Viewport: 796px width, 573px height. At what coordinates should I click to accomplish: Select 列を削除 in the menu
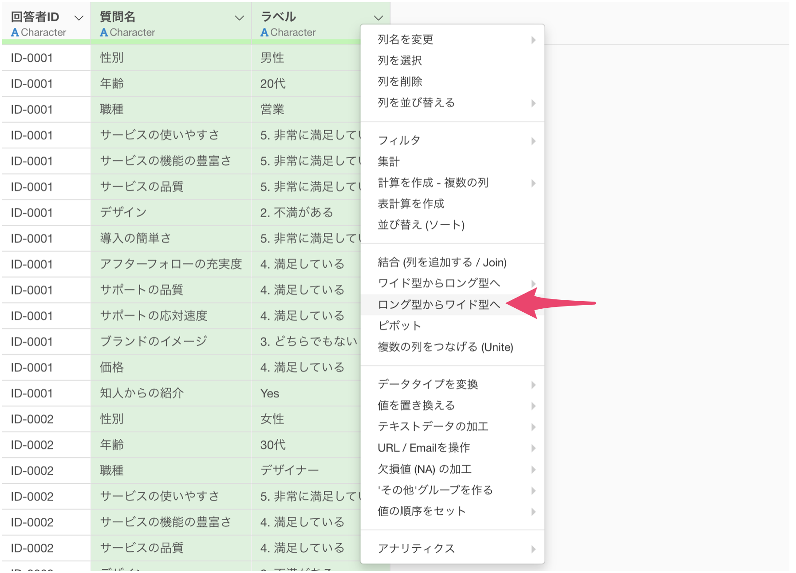pyautogui.click(x=400, y=82)
